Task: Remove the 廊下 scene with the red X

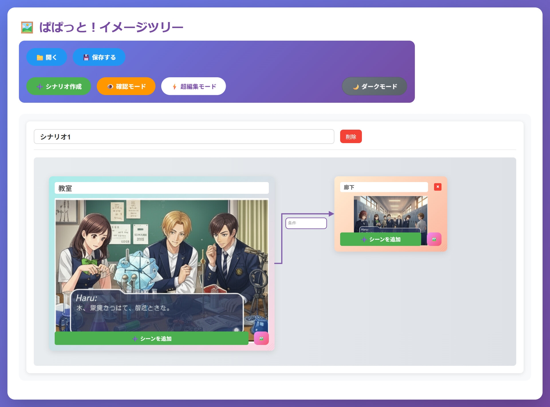Action: click(437, 187)
